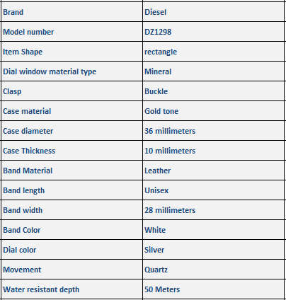Select the Gold tone cell

click(x=213, y=111)
